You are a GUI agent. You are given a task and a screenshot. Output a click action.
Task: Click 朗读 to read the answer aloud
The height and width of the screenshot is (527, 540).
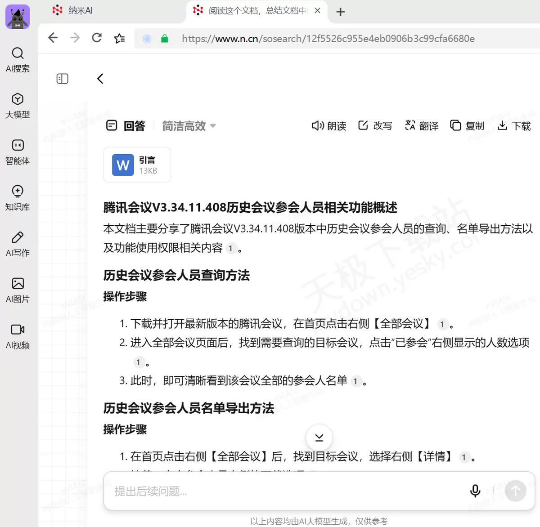tap(329, 126)
